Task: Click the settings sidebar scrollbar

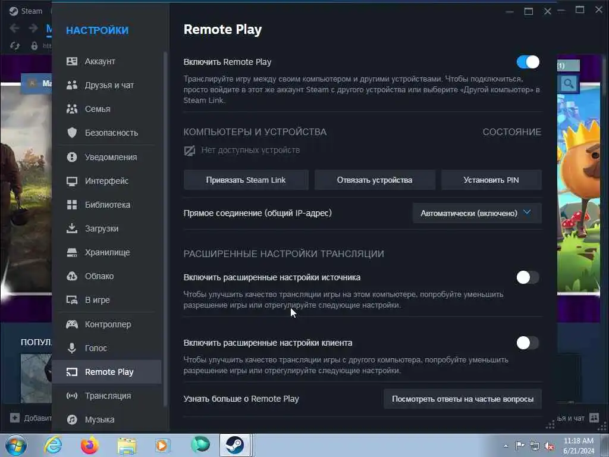Action: (x=165, y=229)
